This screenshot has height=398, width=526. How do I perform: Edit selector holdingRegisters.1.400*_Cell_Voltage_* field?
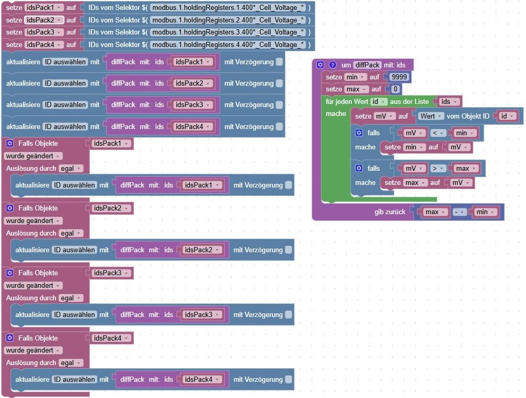click(x=228, y=7)
